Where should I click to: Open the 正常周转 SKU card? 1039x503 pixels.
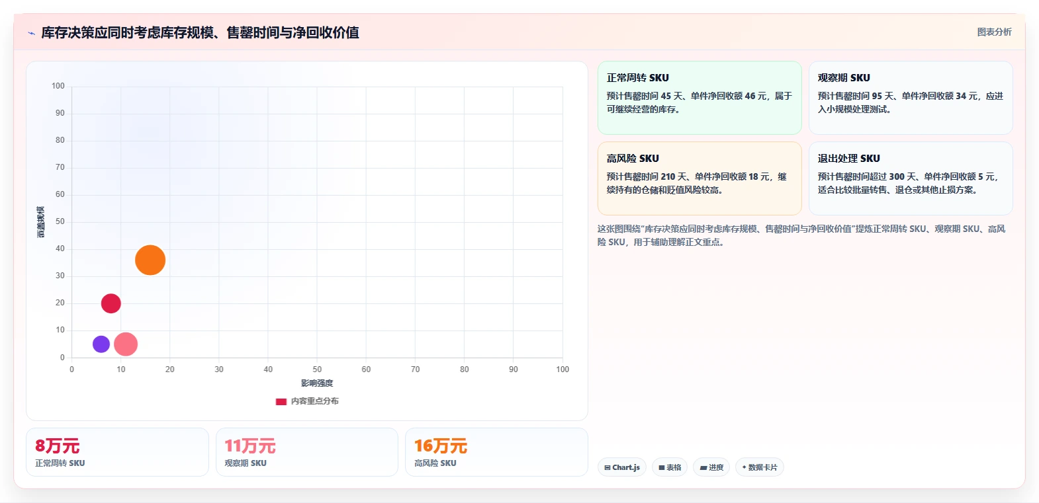click(700, 98)
